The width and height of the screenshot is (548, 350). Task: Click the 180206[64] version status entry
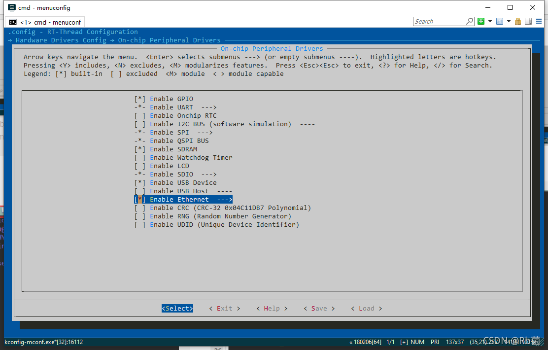tap(366, 342)
